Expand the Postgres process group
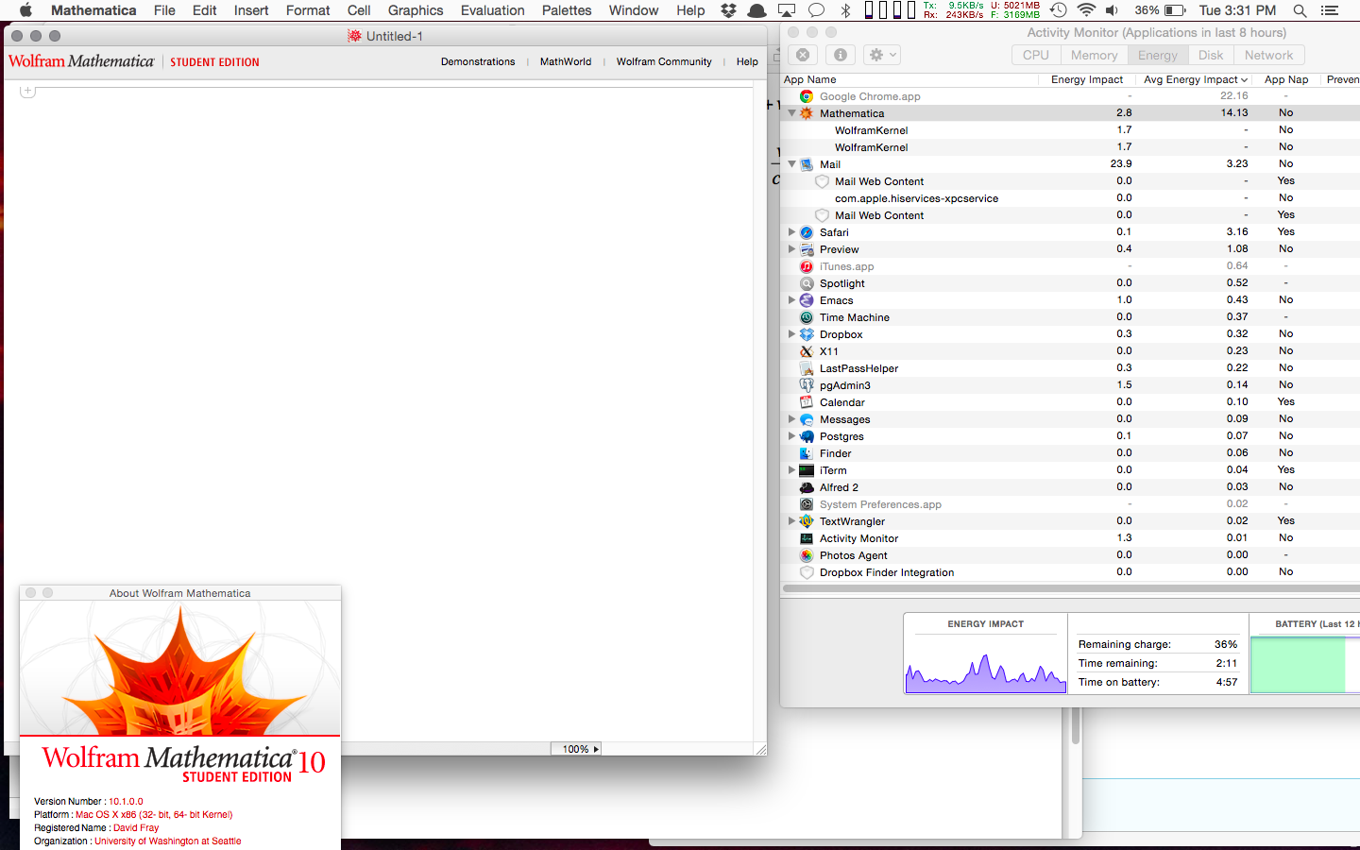 coord(791,436)
